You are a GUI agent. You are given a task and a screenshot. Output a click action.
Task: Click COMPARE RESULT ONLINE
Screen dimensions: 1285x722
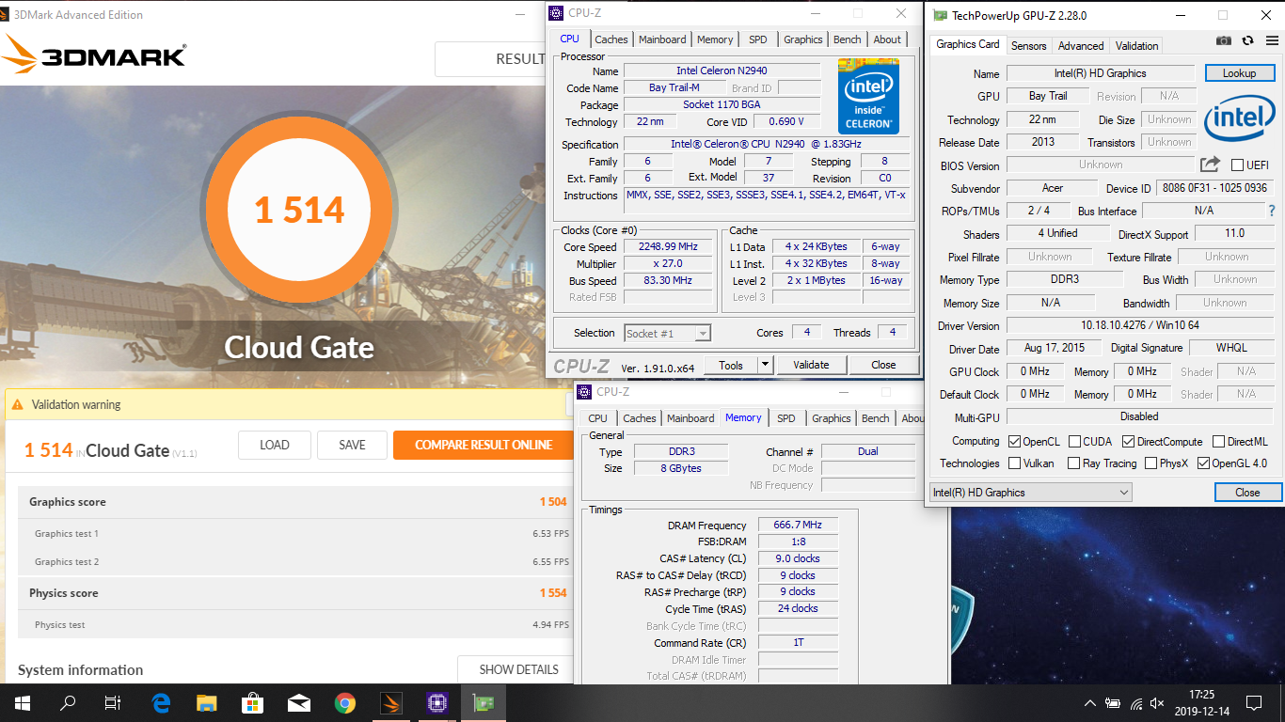[x=484, y=445]
